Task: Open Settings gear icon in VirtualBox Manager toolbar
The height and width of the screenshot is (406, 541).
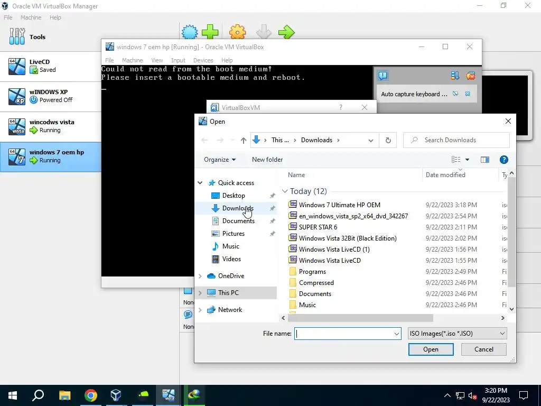Action: coord(237,32)
